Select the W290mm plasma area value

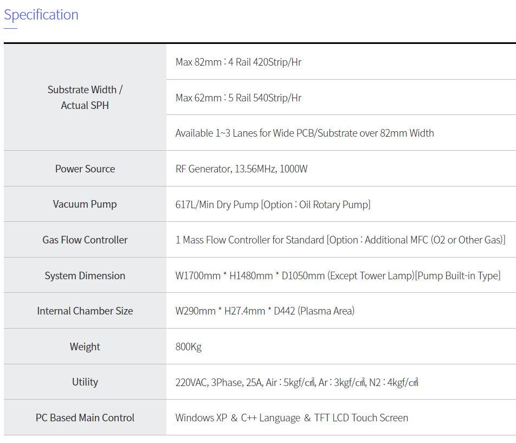[265, 311]
